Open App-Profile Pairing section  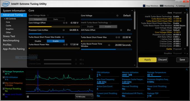(x=14, y=49)
